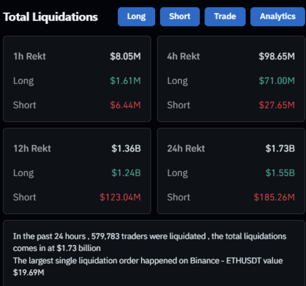Click the $98.65M 4h total value
This screenshot has height=286, width=306.
[277, 56]
